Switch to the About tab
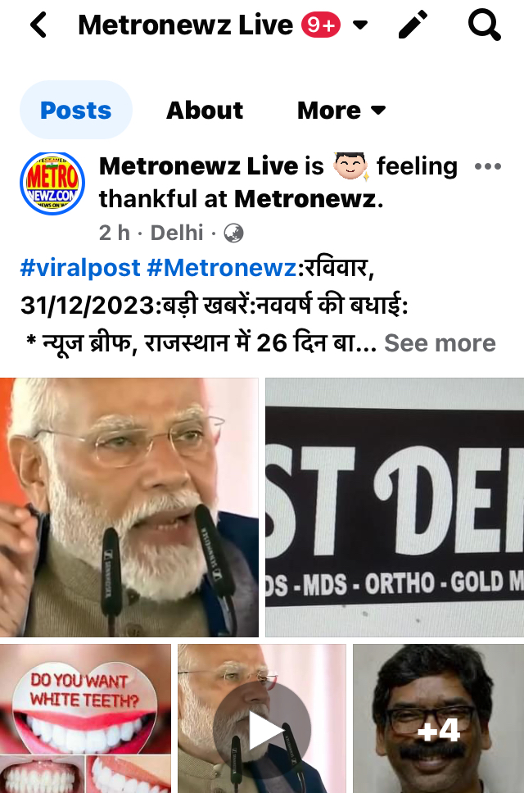 click(x=205, y=111)
